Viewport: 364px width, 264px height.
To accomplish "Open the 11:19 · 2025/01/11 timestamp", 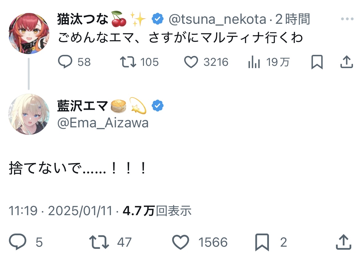I will [61, 211].
